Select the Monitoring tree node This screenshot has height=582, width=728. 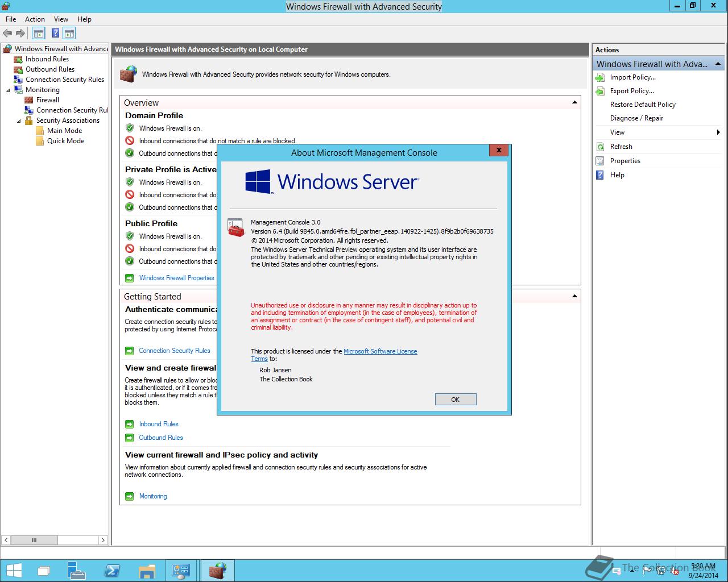click(43, 90)
